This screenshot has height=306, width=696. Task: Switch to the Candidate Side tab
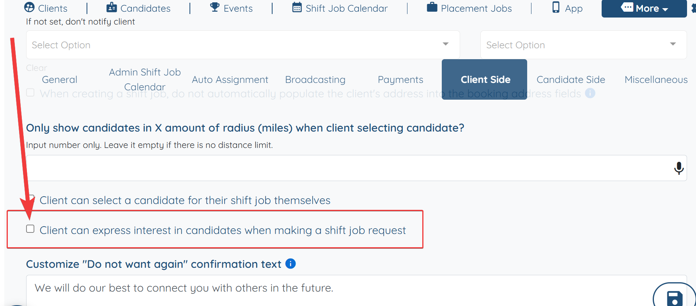coord(571,79)
